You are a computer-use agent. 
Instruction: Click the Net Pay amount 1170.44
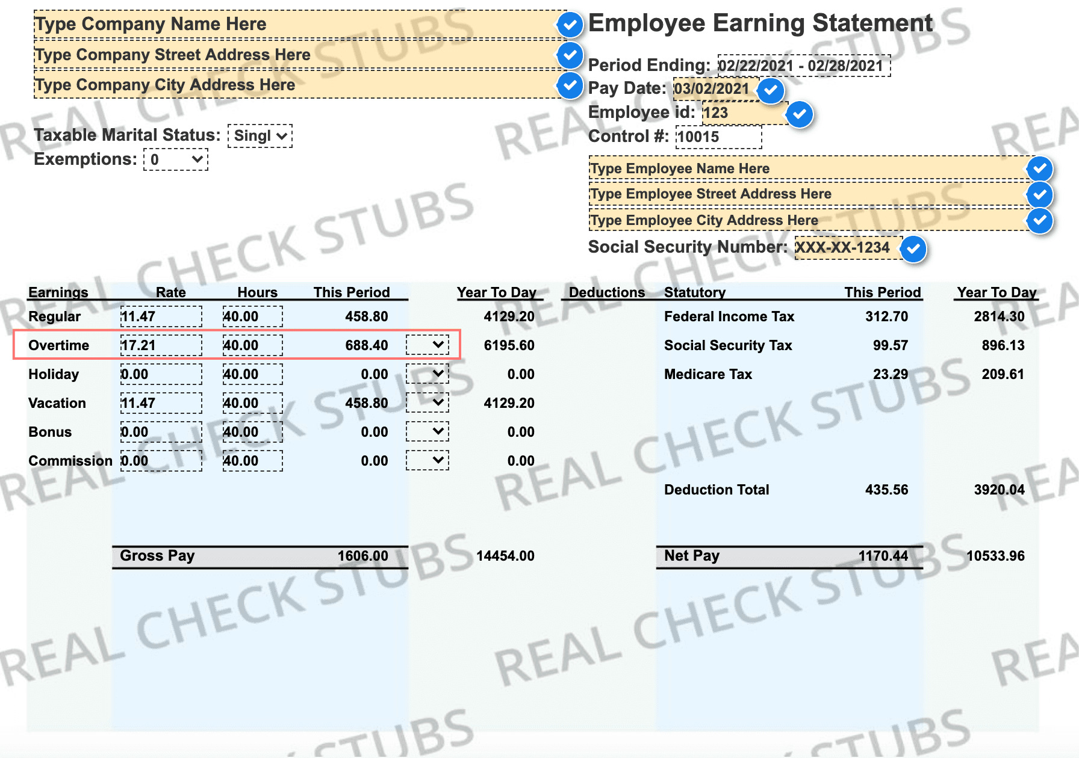883,556
